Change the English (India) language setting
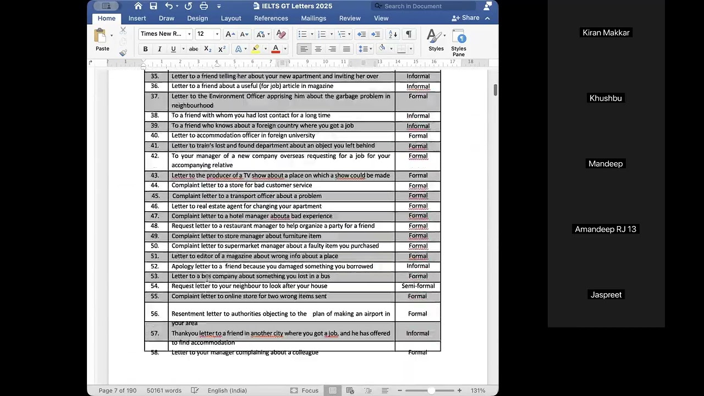 227,391
